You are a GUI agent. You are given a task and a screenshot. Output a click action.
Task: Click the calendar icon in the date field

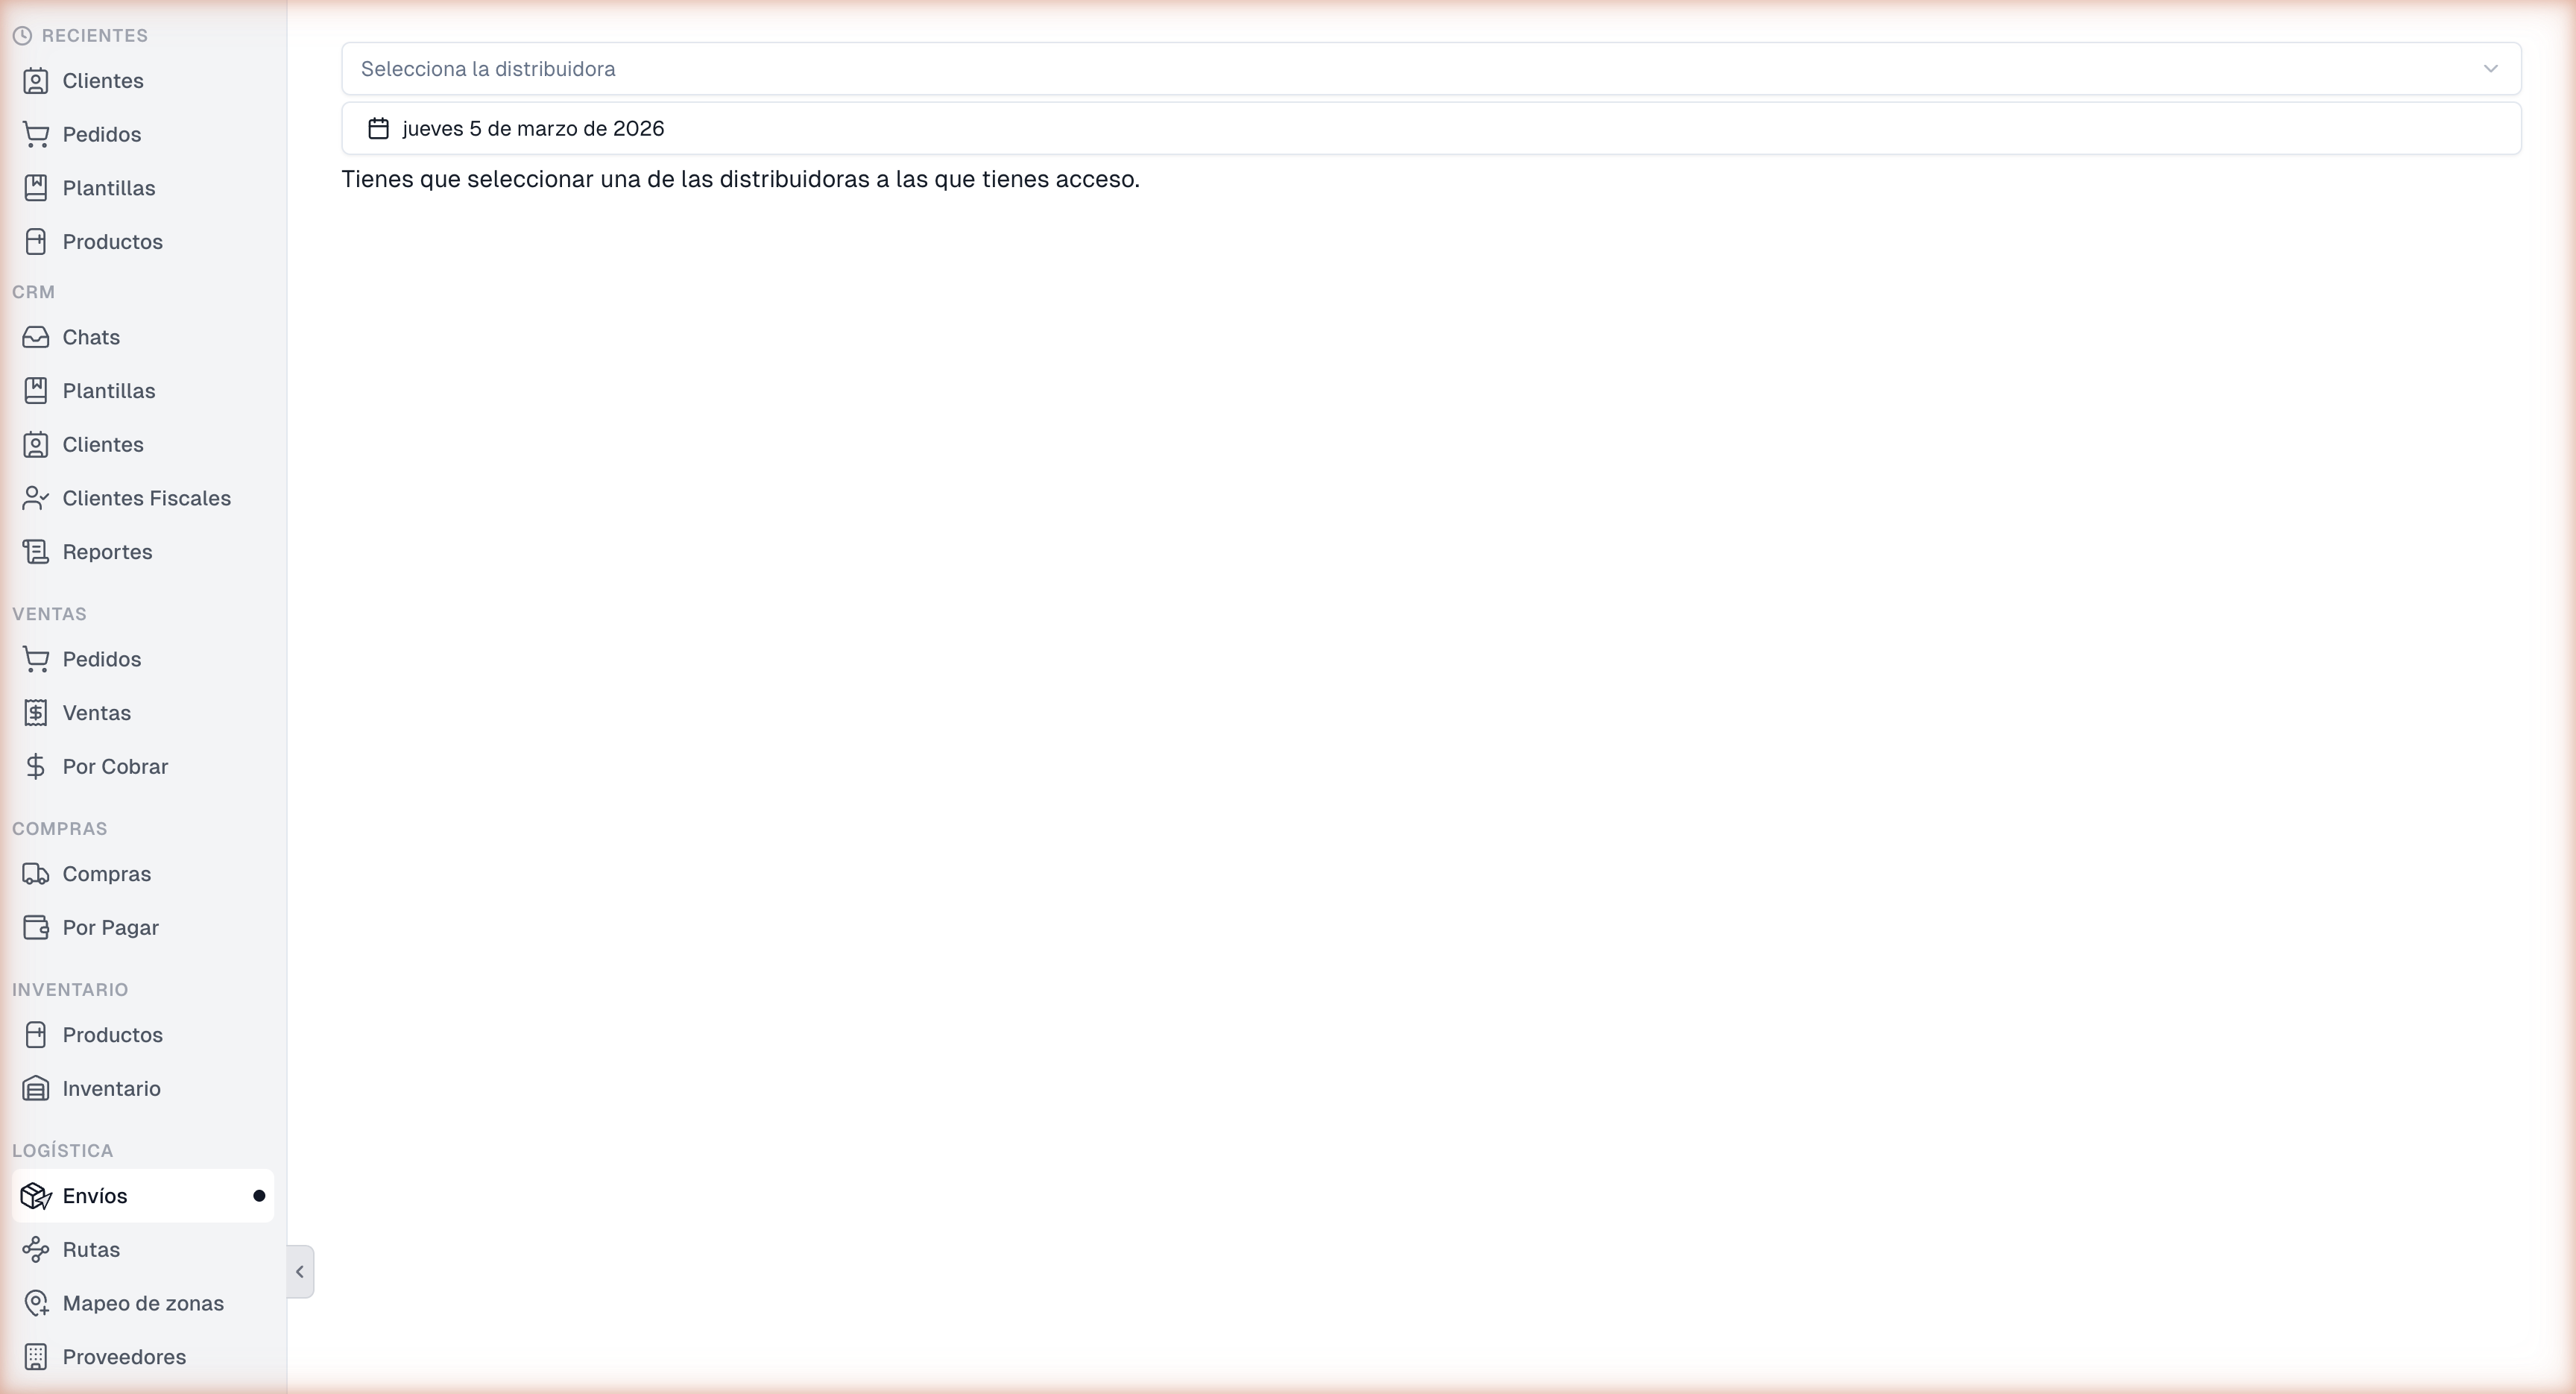(x=378, y=129)
